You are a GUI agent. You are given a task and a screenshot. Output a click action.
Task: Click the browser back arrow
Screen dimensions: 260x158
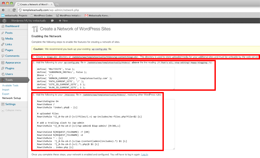tap(3, 10)
